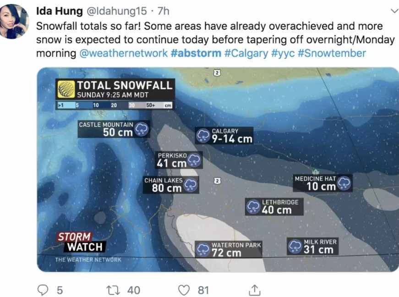The width and height of the screenshot is (399, 297).
Task: Open Ida Hung's profile avatar
Action: pos(15,21)
